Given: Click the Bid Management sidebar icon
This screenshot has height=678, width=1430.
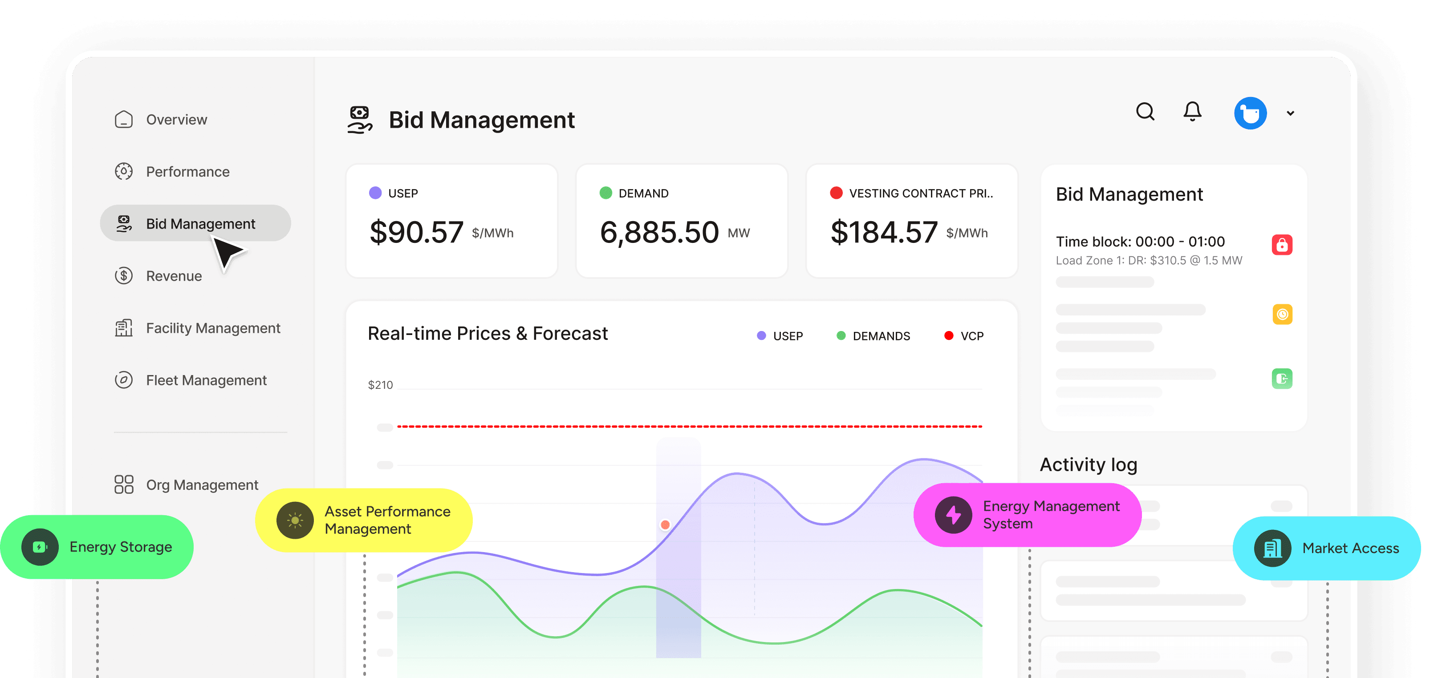Looking at the screenshot, I should click(x=123, y=224).
